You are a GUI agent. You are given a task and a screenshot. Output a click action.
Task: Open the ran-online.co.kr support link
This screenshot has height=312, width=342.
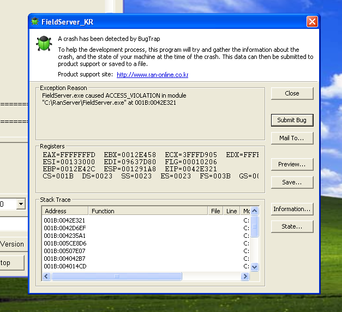click(153, 75)
